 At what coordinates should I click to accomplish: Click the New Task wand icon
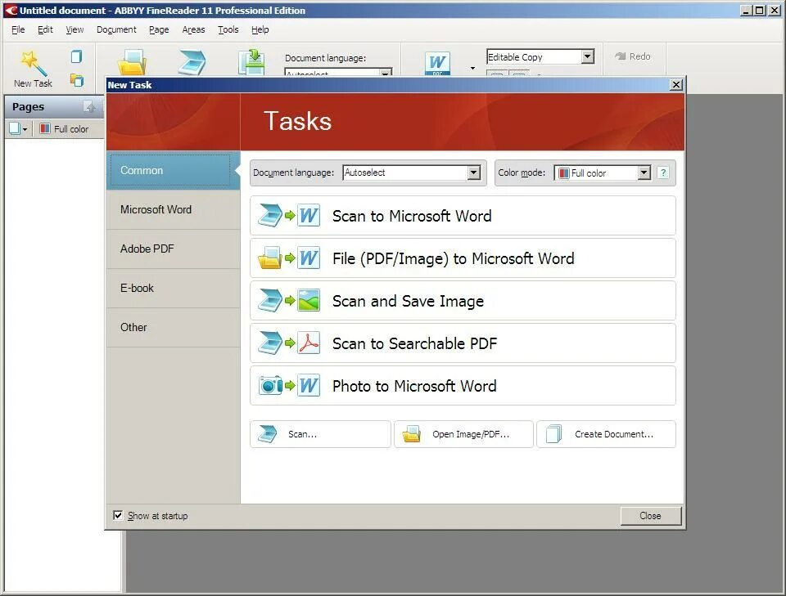coord(33,63)
